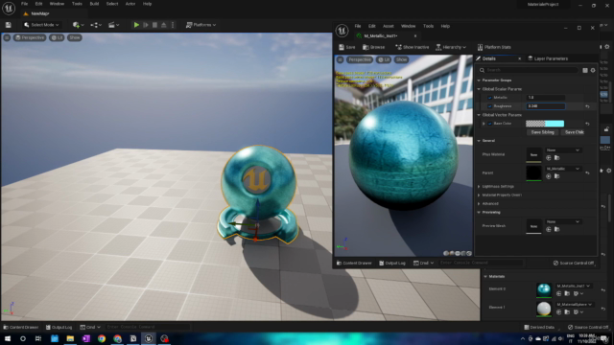Open Google Chrome from the Windows taskbar
The height and width of the screenshot is (345, 614).
102,338
